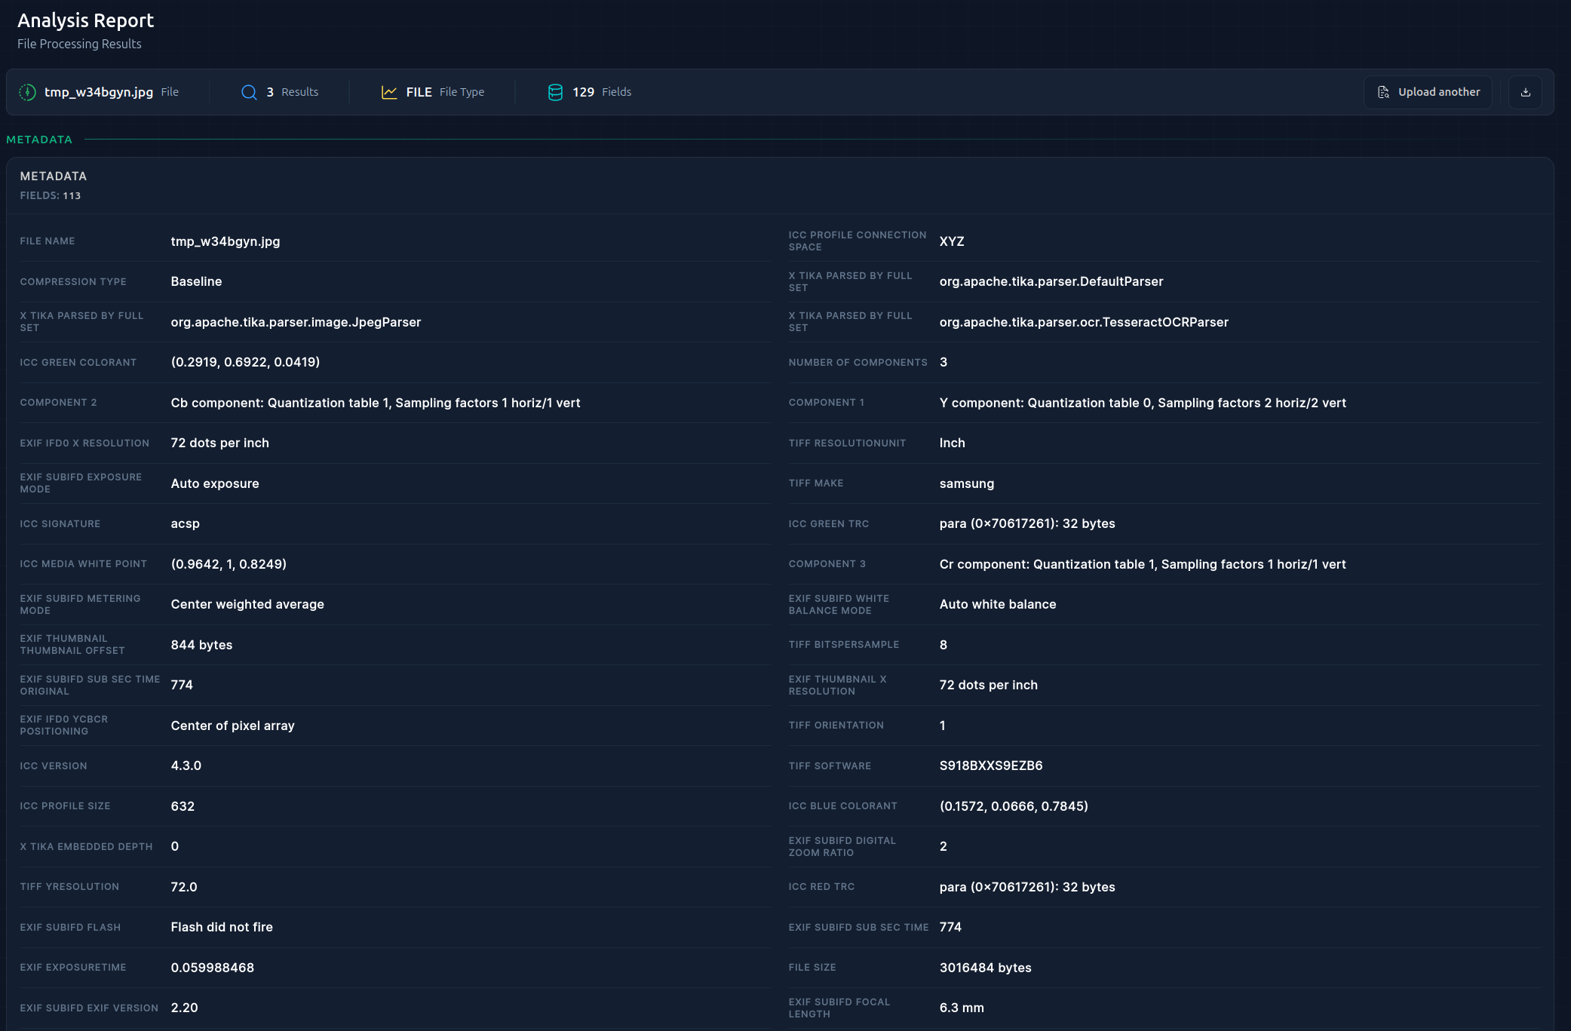Click the EXIF SUBIFD FLASH field label
This screenshot has width=1571, height=1031.
pos(70,928)
